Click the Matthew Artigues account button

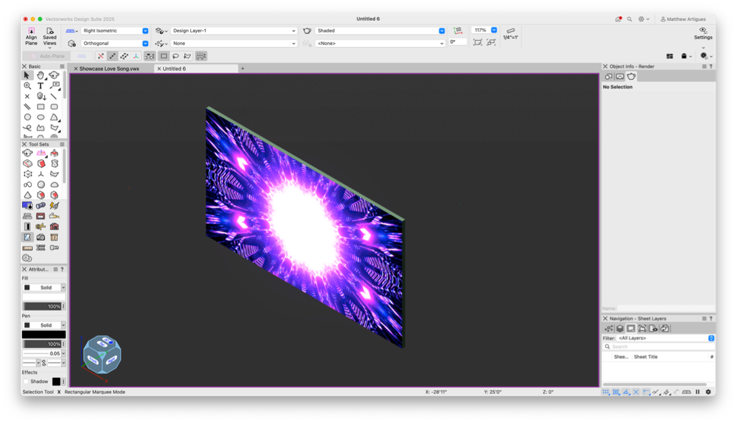(683, 19)
